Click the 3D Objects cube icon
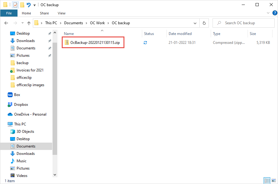 13,132
